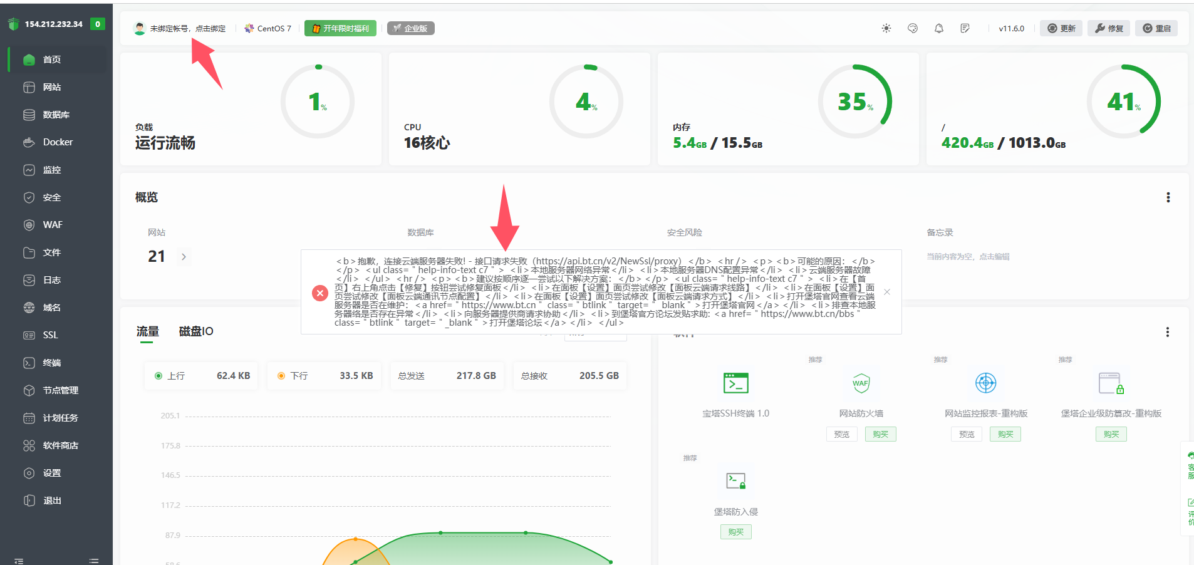The image size is (1194, 565).
Task: Click 预览 under 网站监控报表-重构版
Action: (x=967, y=434)
